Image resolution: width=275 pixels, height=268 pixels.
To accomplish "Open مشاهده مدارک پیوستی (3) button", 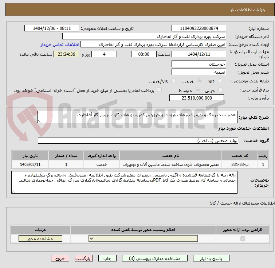I will pyautogui.click(x=155, y=259).
